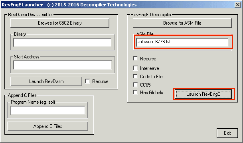Toggle the CC65 checkbox
243x143 pixels.
[135, 85]
